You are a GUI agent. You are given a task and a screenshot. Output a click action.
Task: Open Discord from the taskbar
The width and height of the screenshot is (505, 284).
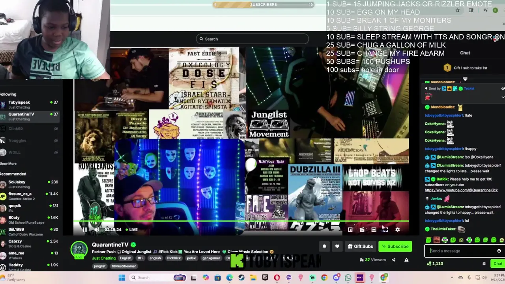pyautogui.click(x=336, y=278)
